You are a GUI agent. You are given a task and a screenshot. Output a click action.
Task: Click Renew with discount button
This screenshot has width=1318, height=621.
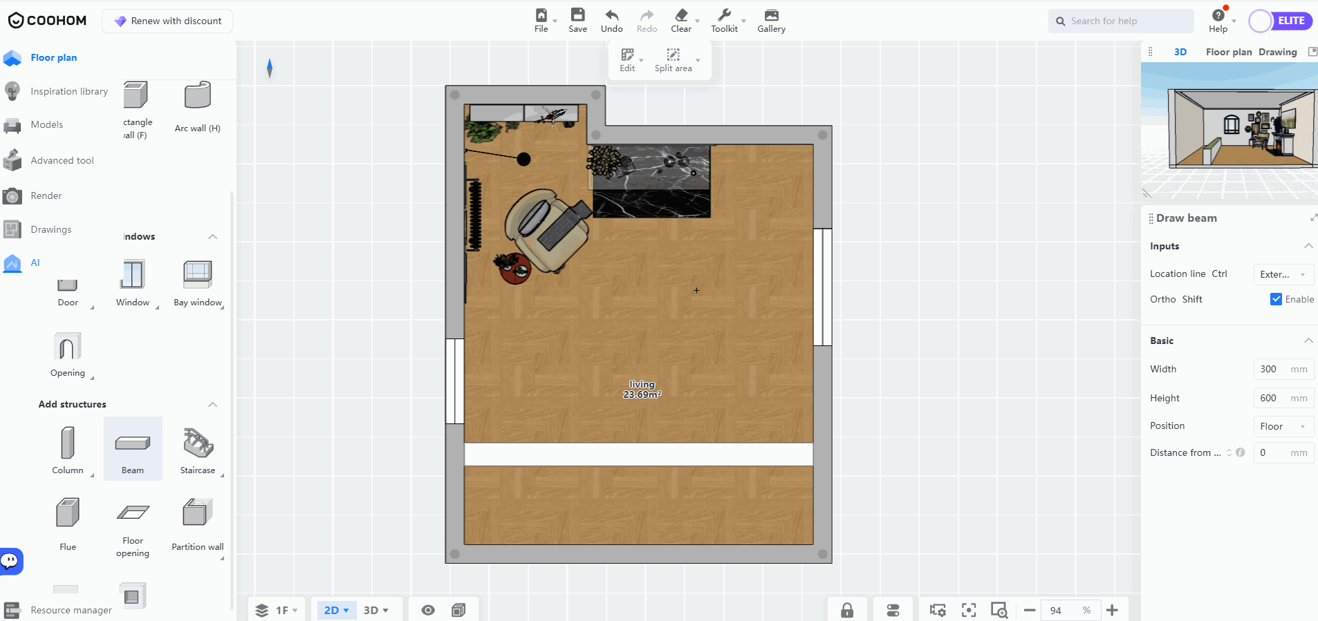(167, 21)
